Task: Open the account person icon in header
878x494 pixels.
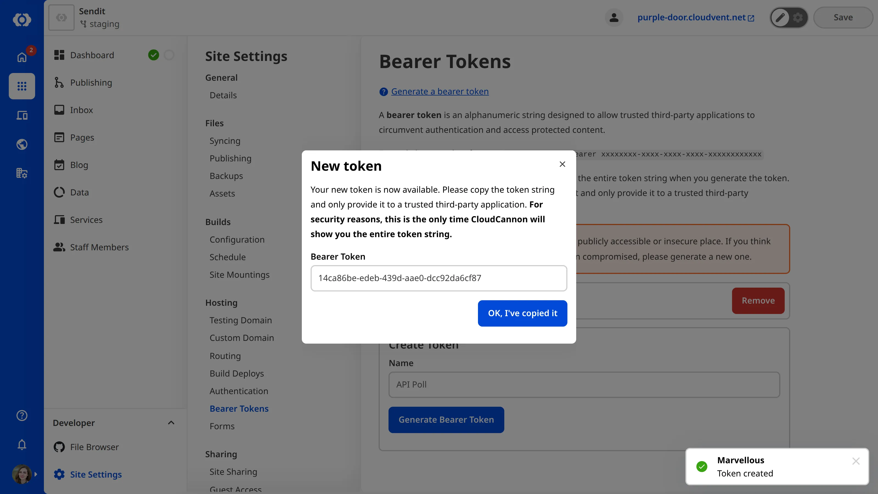Action: [x=614, y=17]
